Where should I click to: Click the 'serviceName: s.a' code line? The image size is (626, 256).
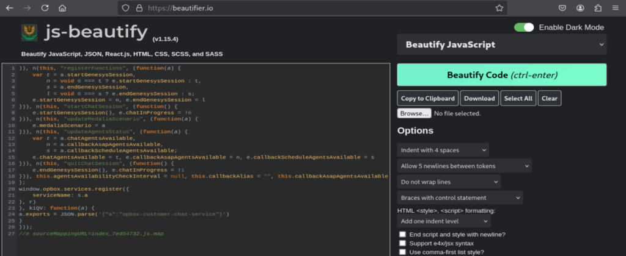coord(61,196)
